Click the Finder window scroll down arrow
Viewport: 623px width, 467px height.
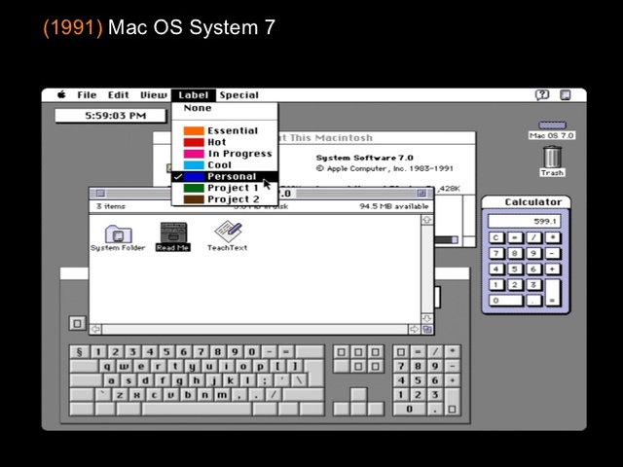coord(427,318)
